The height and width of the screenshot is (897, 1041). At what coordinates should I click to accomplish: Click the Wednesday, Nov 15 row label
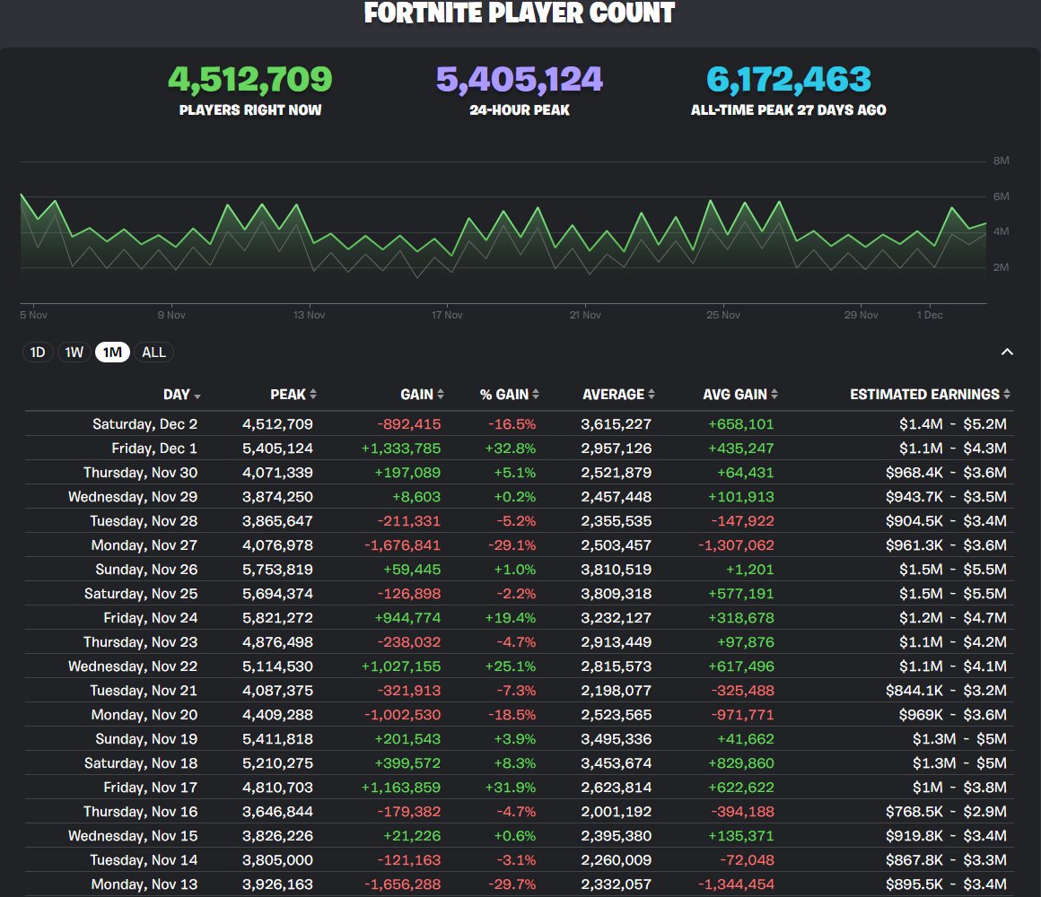[133, 836]
